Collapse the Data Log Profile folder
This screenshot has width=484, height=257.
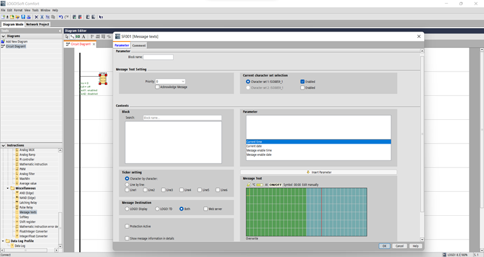3,241
